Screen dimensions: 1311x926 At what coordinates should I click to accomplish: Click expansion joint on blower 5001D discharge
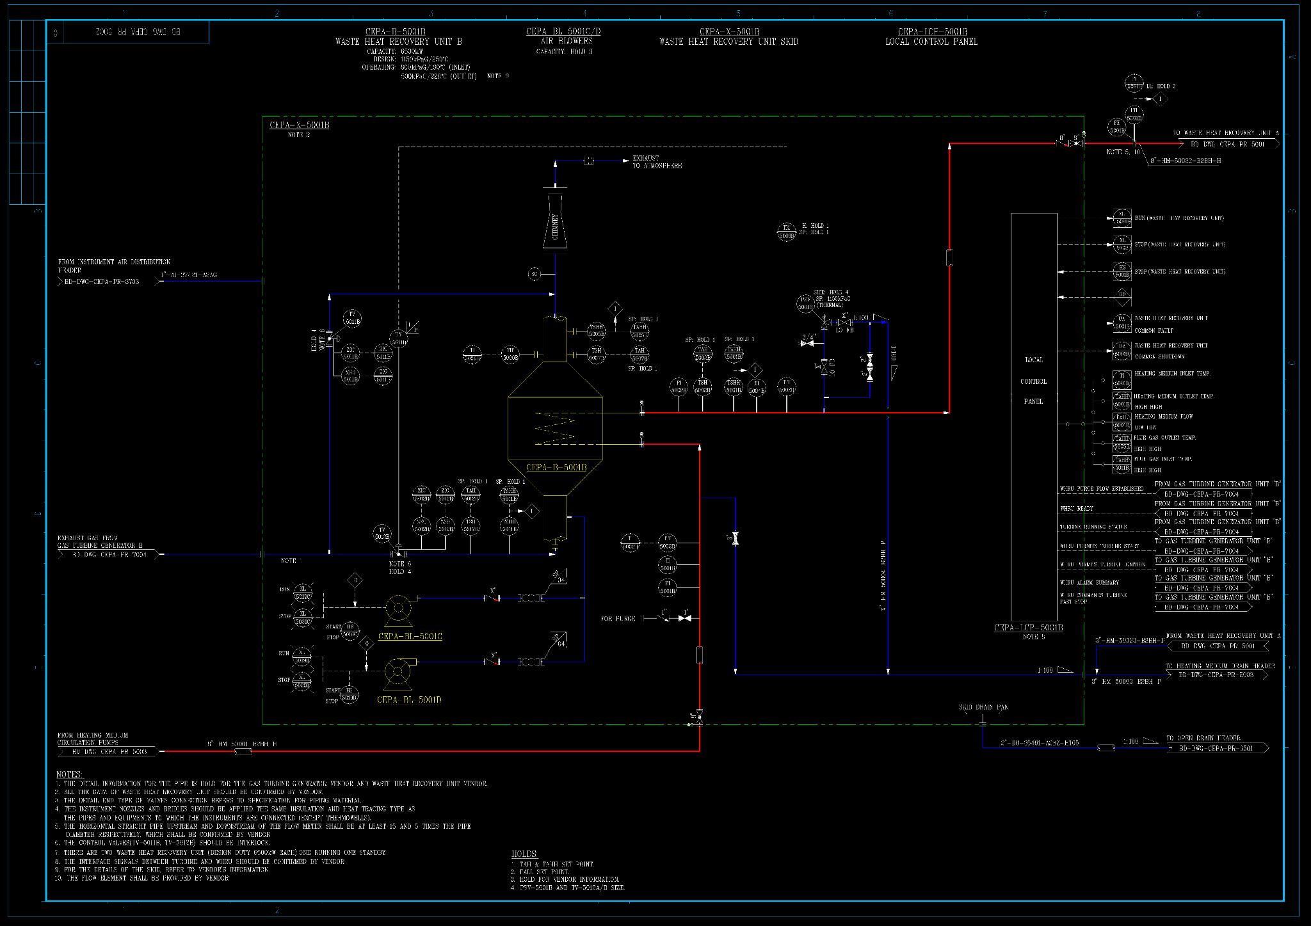point(530,661)
